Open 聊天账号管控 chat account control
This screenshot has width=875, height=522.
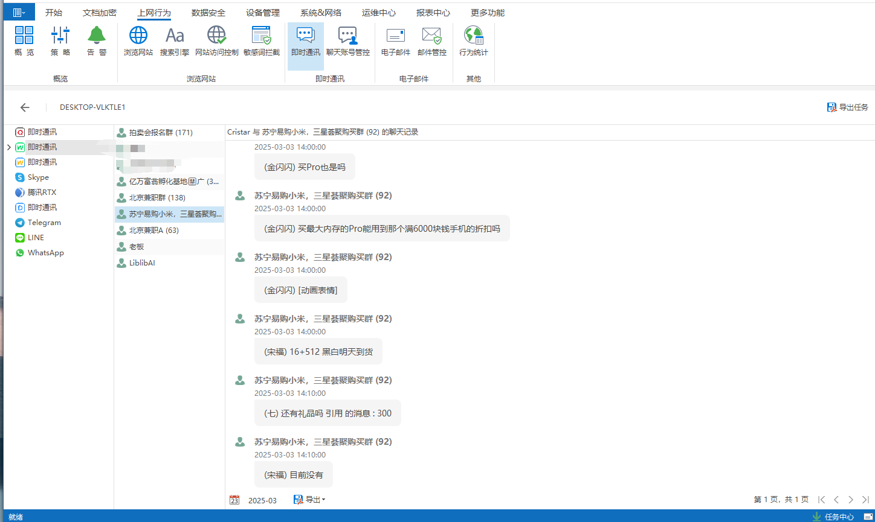tap(347, 41)
